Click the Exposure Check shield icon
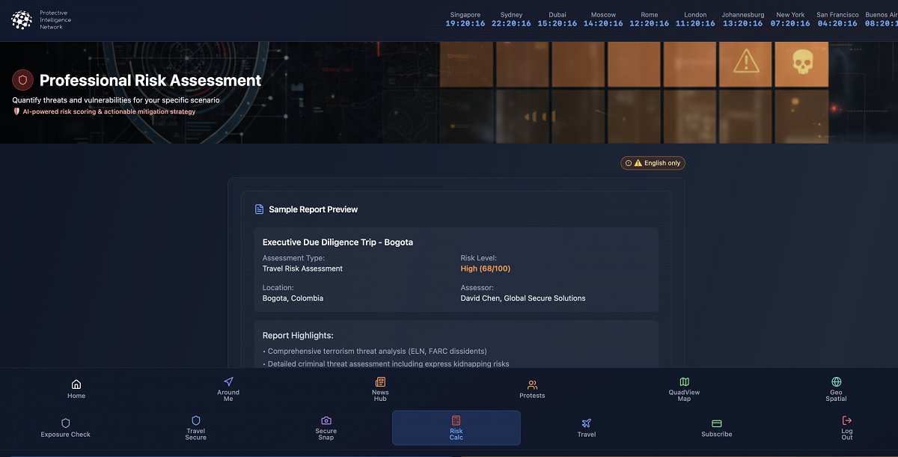Image resolution: width=898 pixels, height=457 pixels. pos(66,423)
